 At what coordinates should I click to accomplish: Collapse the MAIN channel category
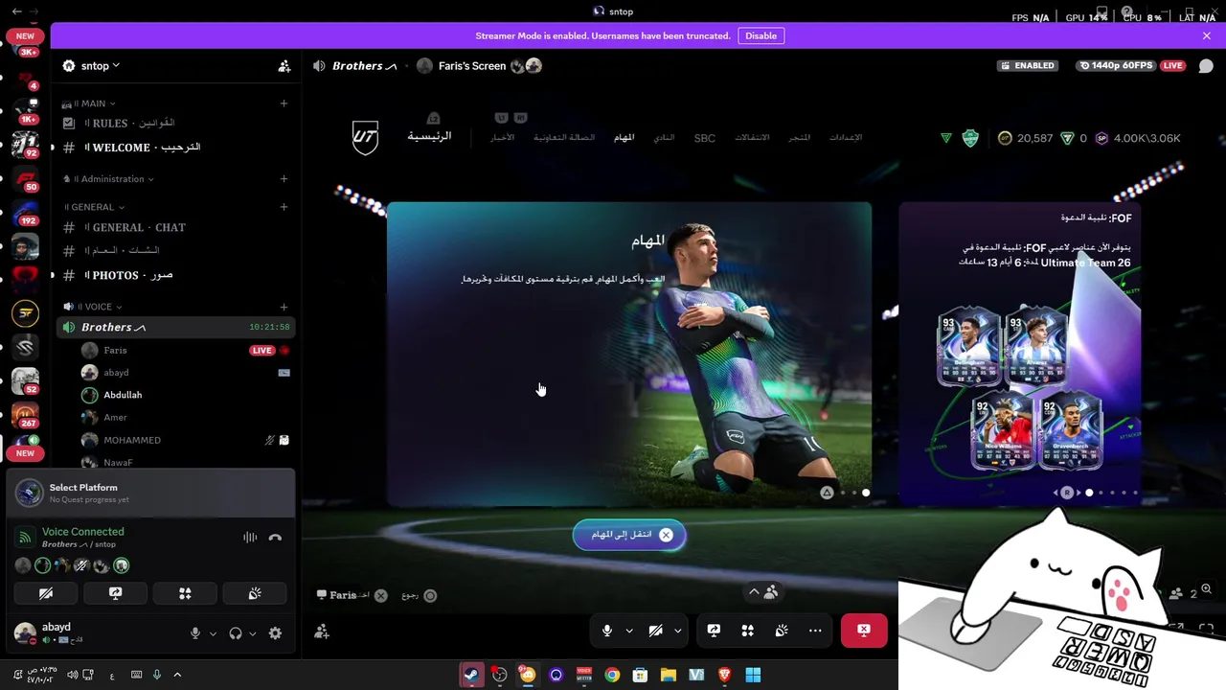pyautogui.click(x=88, y=103)
